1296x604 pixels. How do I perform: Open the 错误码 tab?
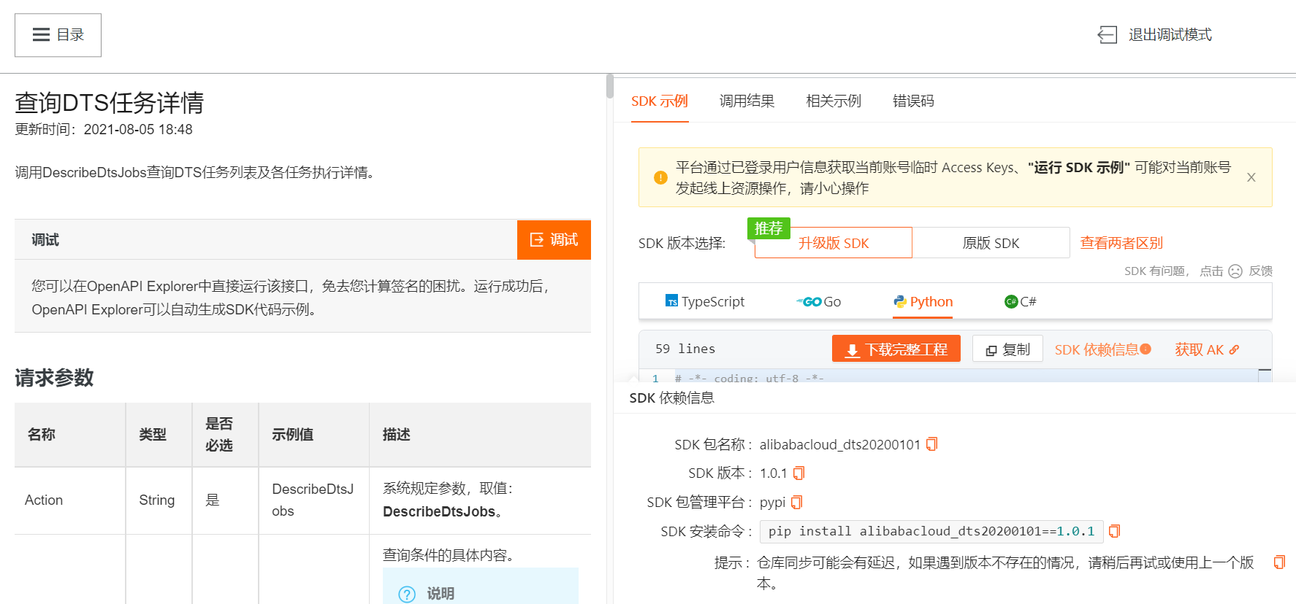[x=913, y=101]
